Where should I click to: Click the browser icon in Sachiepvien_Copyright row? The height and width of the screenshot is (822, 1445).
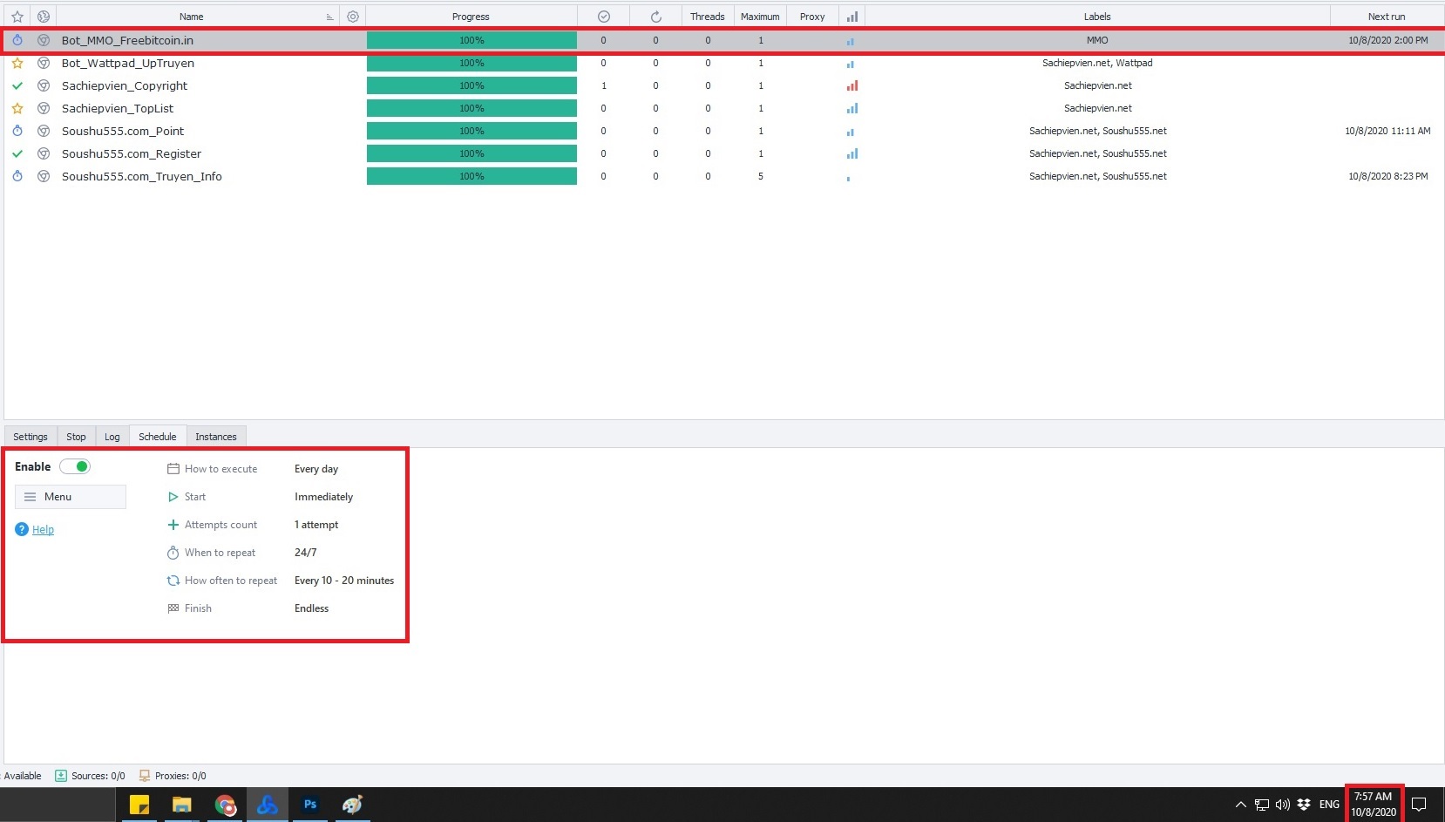44,85
